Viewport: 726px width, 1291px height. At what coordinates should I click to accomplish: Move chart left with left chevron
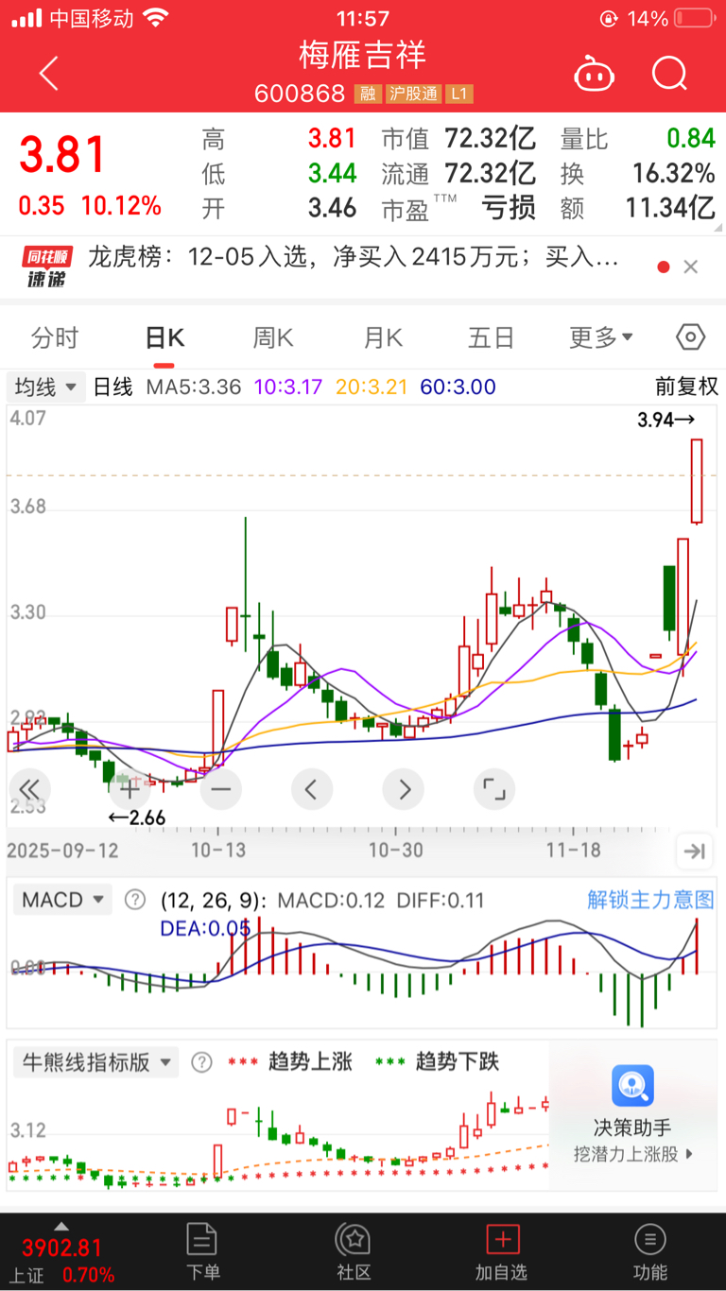point(312,788)
